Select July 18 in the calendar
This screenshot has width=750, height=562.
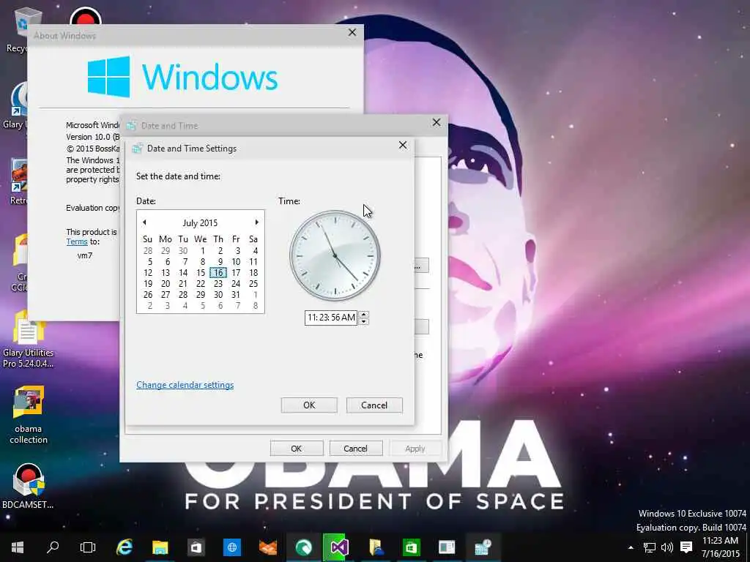tap(253, 273)
